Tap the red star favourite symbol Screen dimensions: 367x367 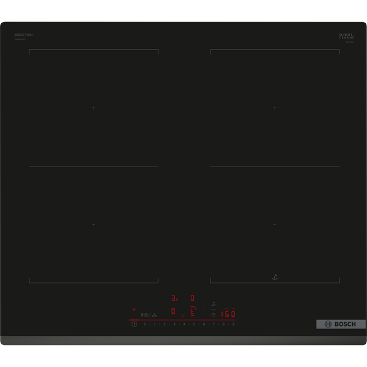coord(183,316)
